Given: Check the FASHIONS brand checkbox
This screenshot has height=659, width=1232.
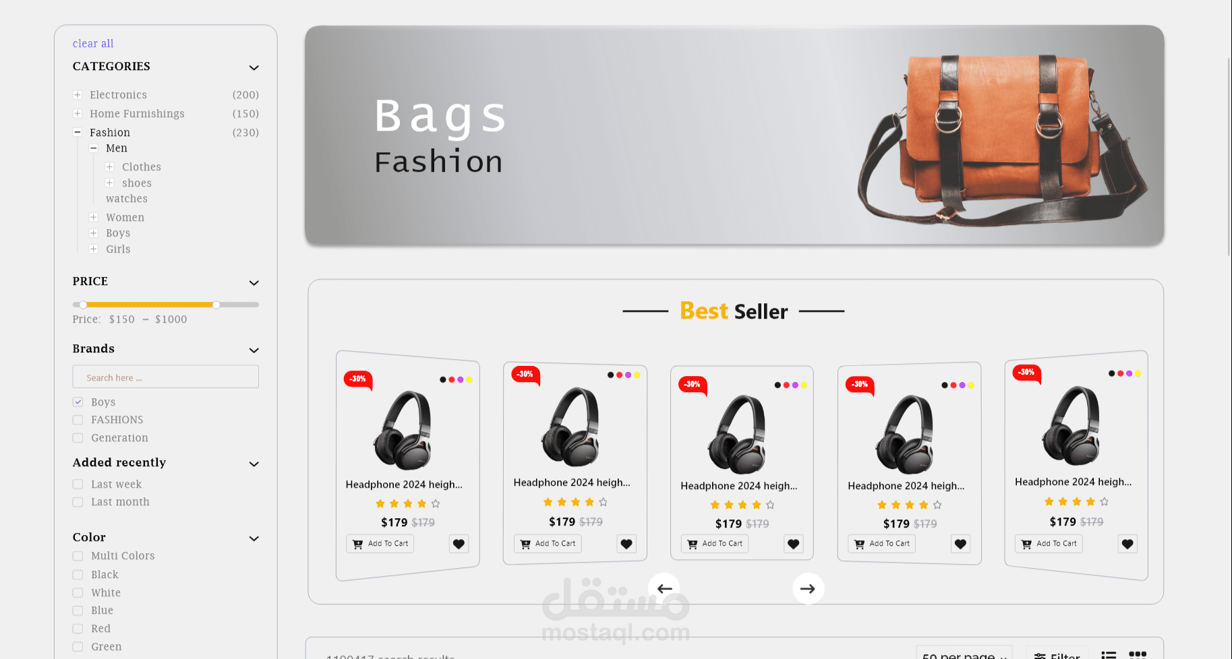Looking at the screenshot, I should click(78, 420).
